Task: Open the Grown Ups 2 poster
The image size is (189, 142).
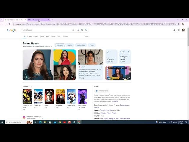Action: tap(71, 97)
